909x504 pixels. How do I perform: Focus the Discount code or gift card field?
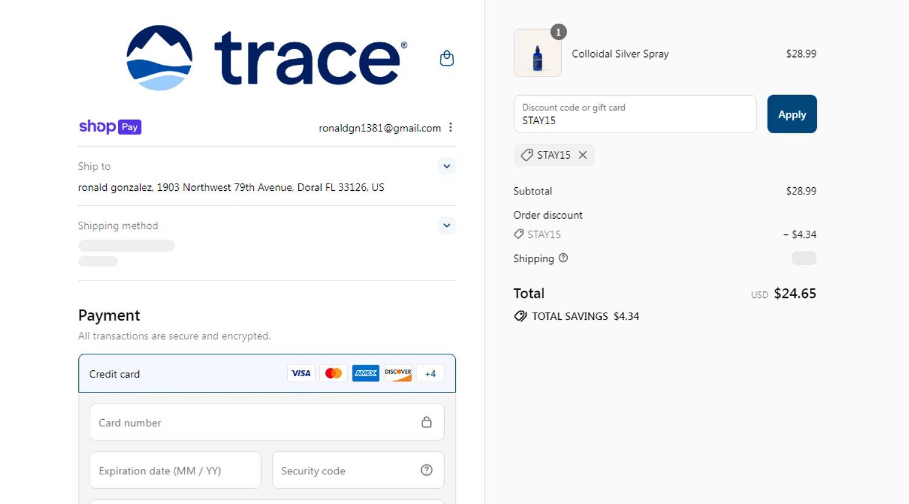[635, 114]
